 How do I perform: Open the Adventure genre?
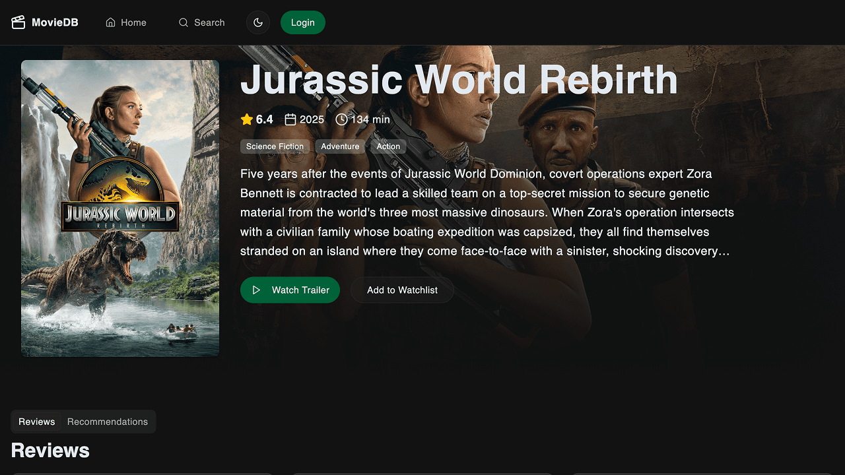tap(340, 146)
